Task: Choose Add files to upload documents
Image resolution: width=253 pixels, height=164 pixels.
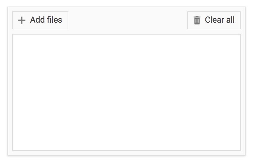Action: click(40, 20)
